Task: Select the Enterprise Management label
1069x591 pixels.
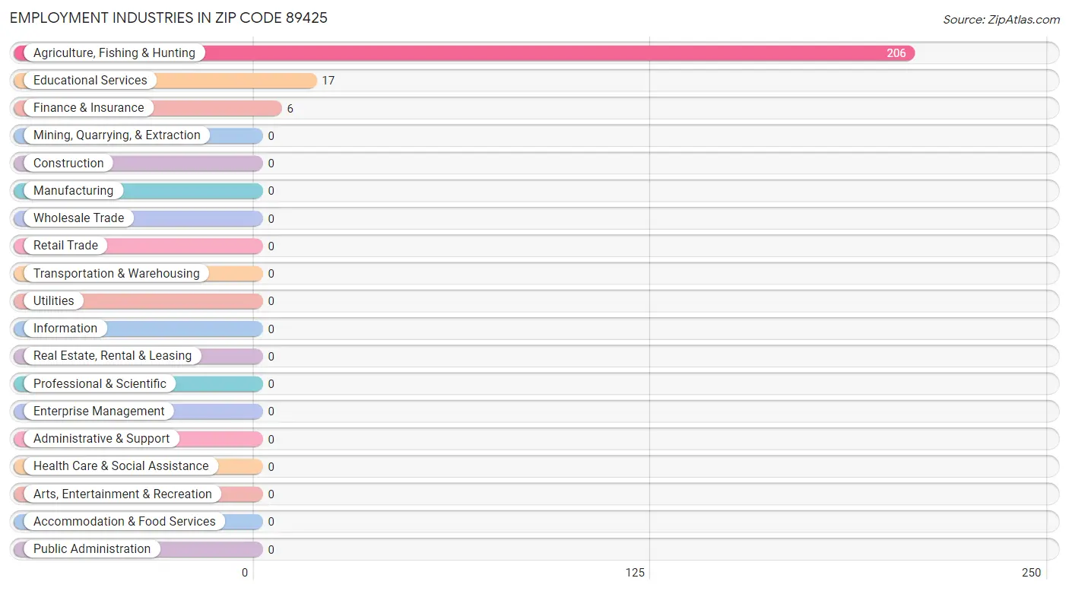Action: pos(99,411)
